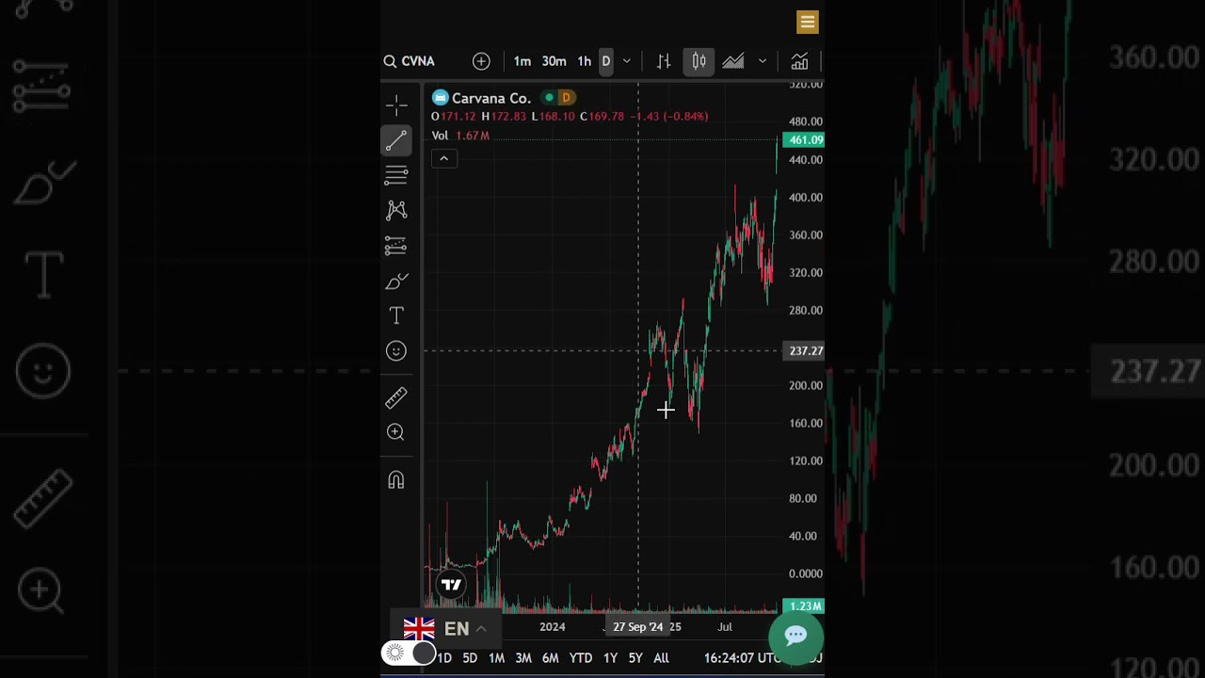Toggle the light/dark theme switch
Screen dimensions: 1205x678
click(410, 653)
